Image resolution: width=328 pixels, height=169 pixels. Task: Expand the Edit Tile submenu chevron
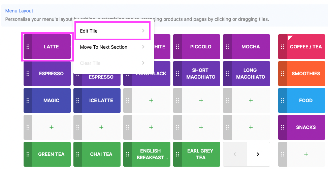coord(143,31)
